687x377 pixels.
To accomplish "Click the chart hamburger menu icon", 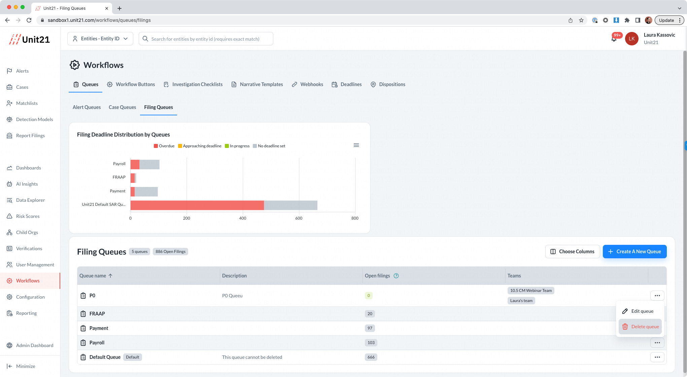I will tap(356, 145).
